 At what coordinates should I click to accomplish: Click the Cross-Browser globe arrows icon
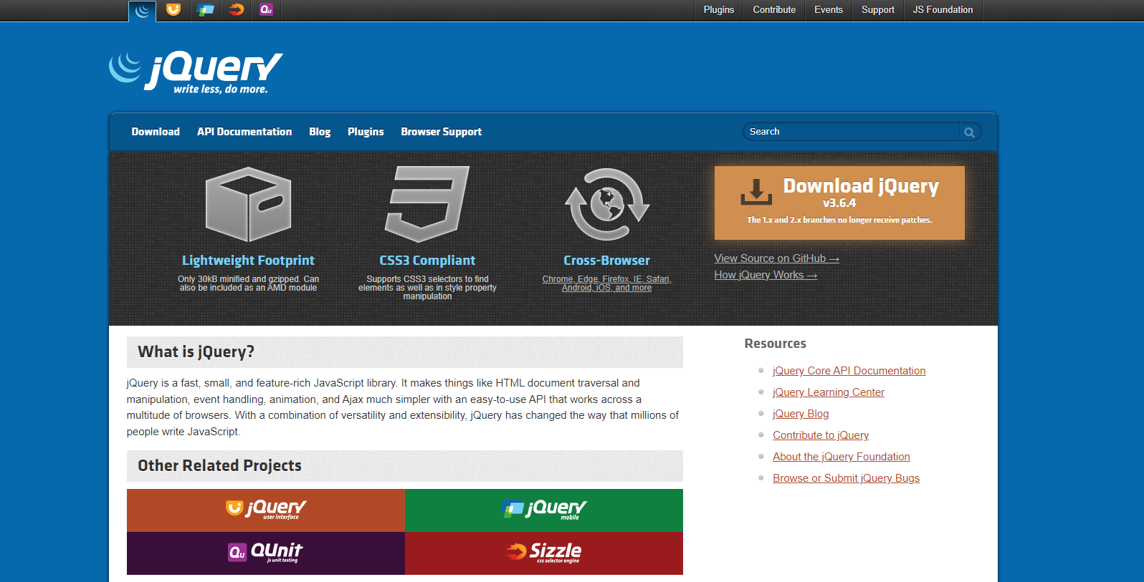(607, 204)
